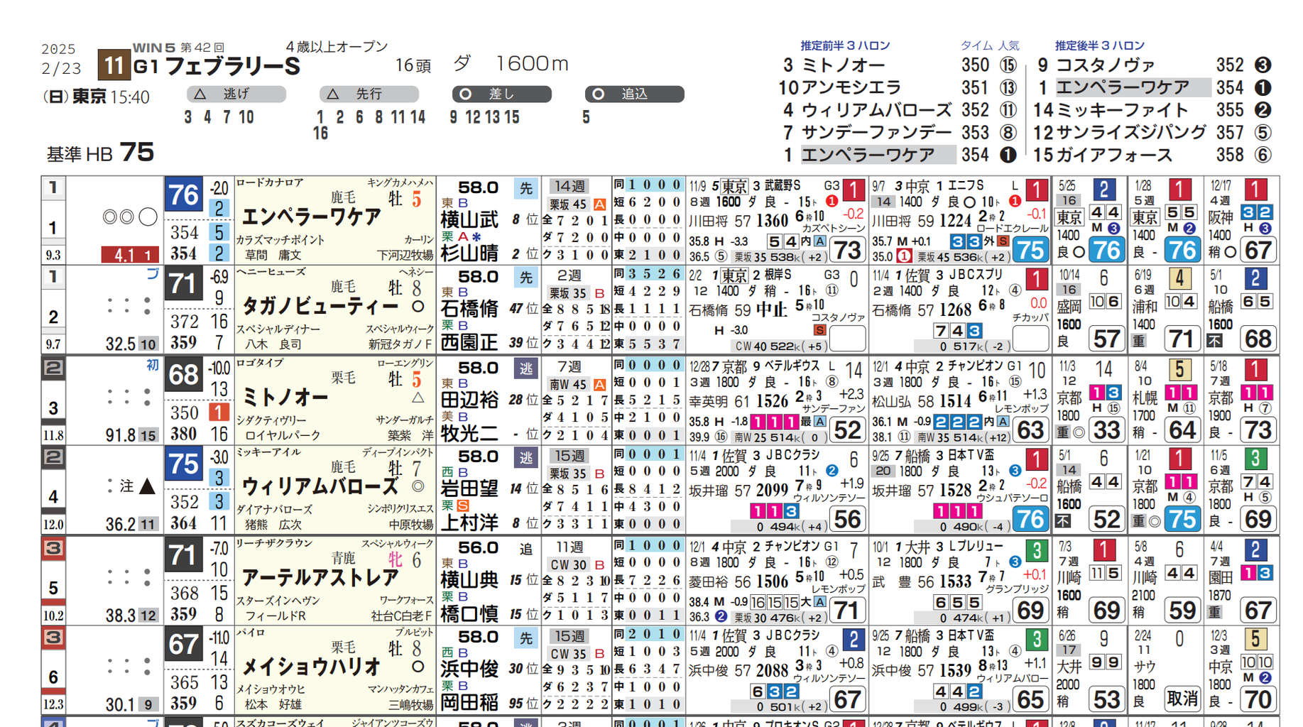Click コスタノヴァ in the late-half list

(x=1106, y=65)
